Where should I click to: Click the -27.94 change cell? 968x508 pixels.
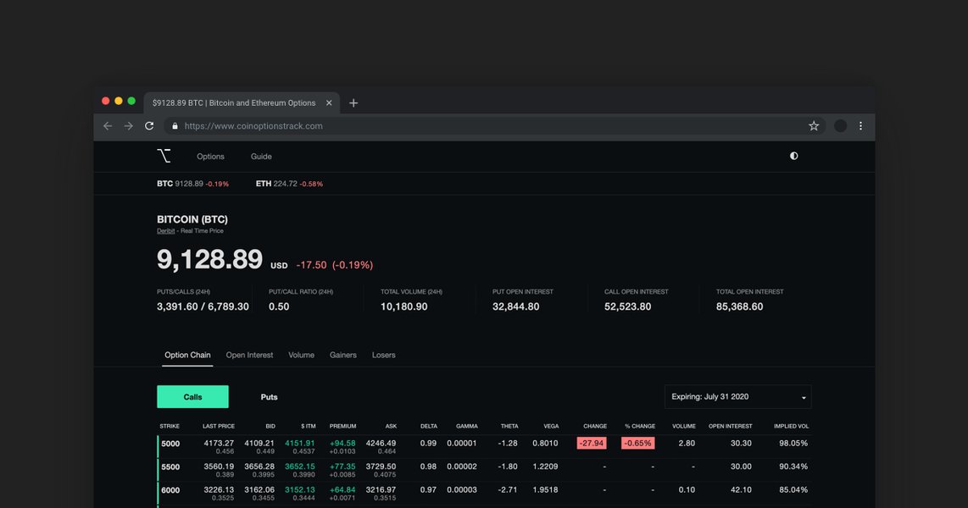(x=592, y=444)
